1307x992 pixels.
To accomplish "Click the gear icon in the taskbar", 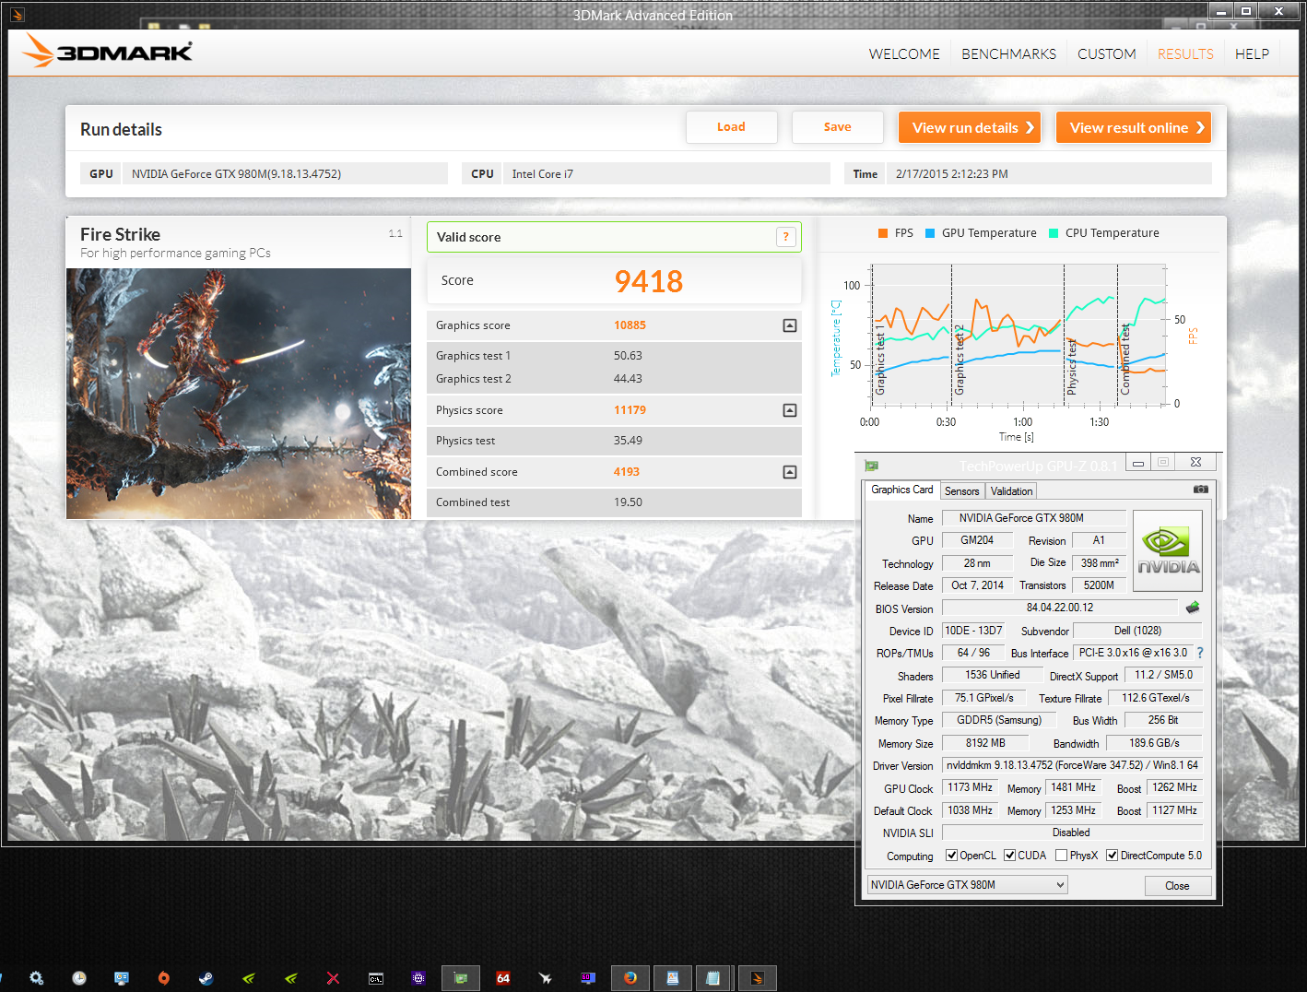I will [x=36, y=978].
